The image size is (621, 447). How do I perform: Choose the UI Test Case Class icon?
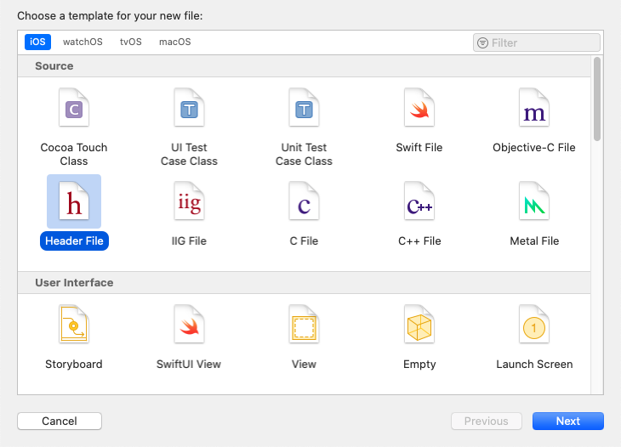click(189, 107)
